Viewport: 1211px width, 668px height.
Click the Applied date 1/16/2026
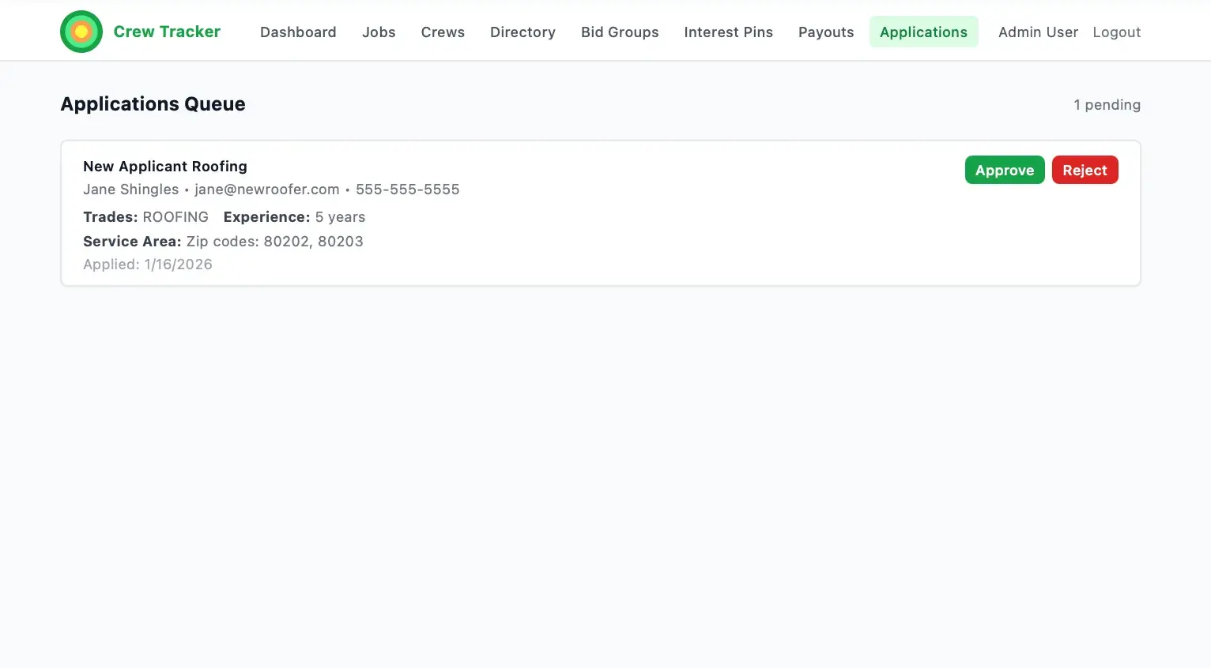[x=179, y=265]
